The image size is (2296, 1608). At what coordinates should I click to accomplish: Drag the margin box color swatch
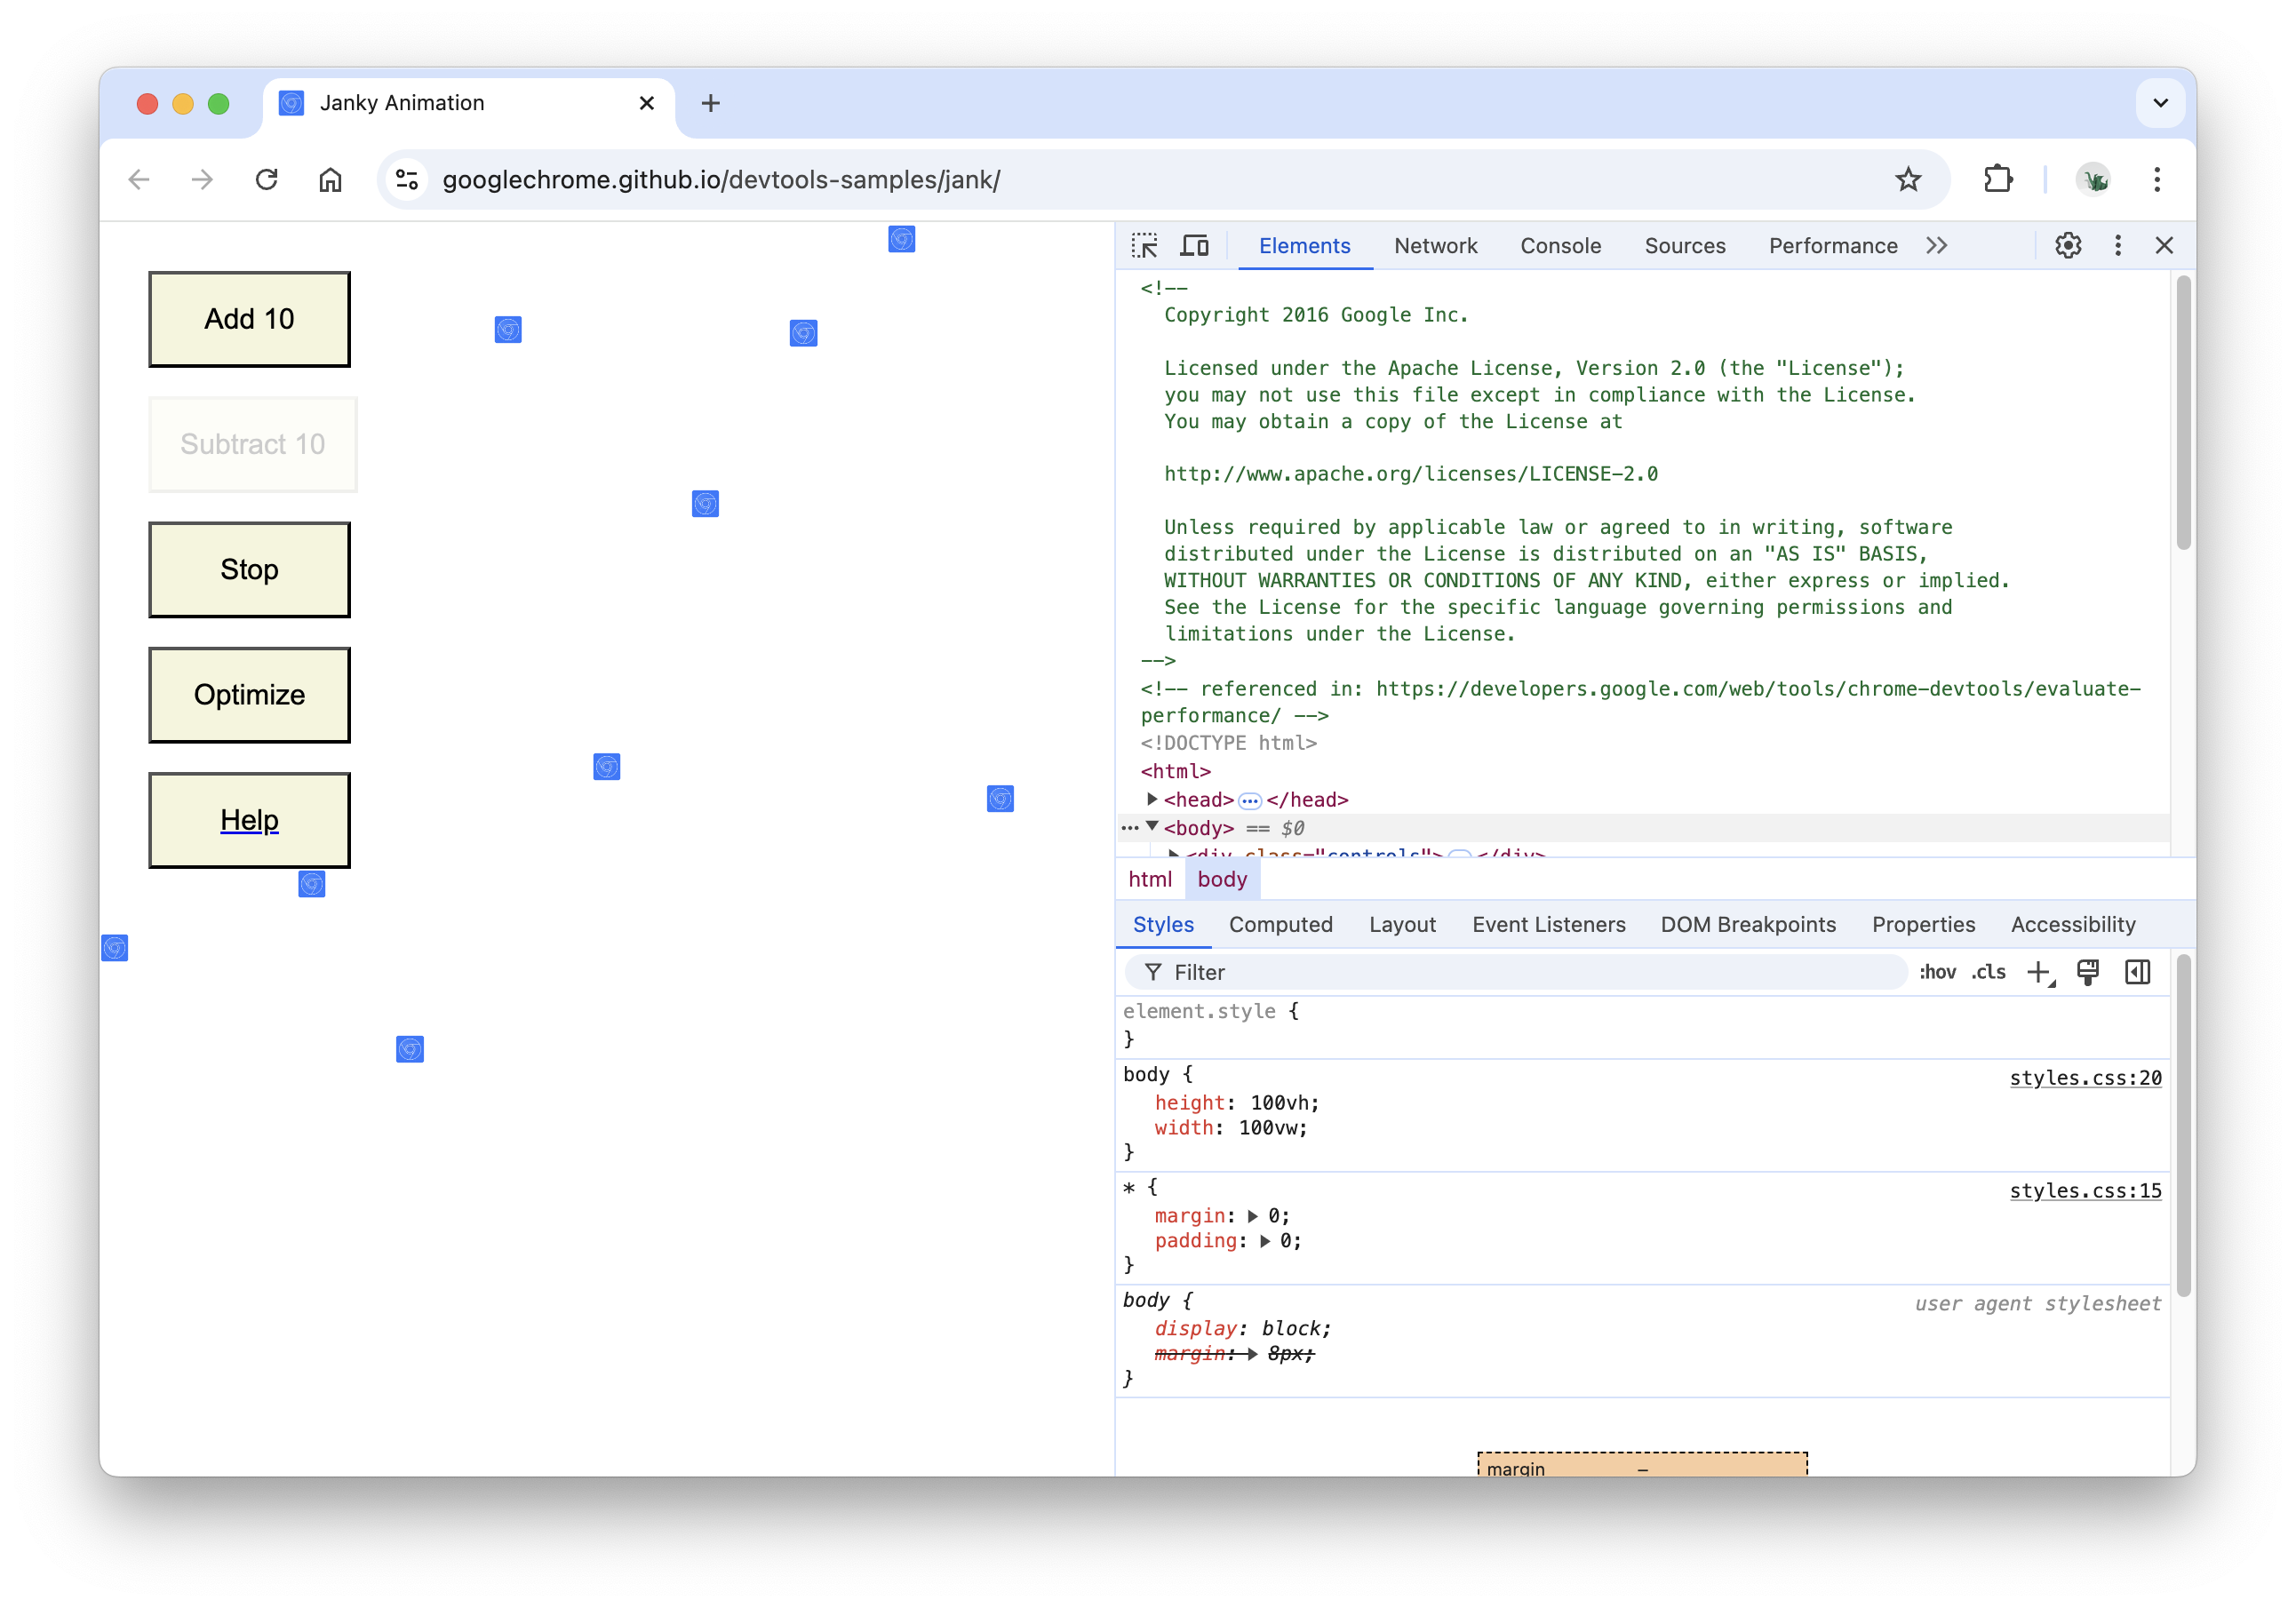[x=1640, y=1469]
